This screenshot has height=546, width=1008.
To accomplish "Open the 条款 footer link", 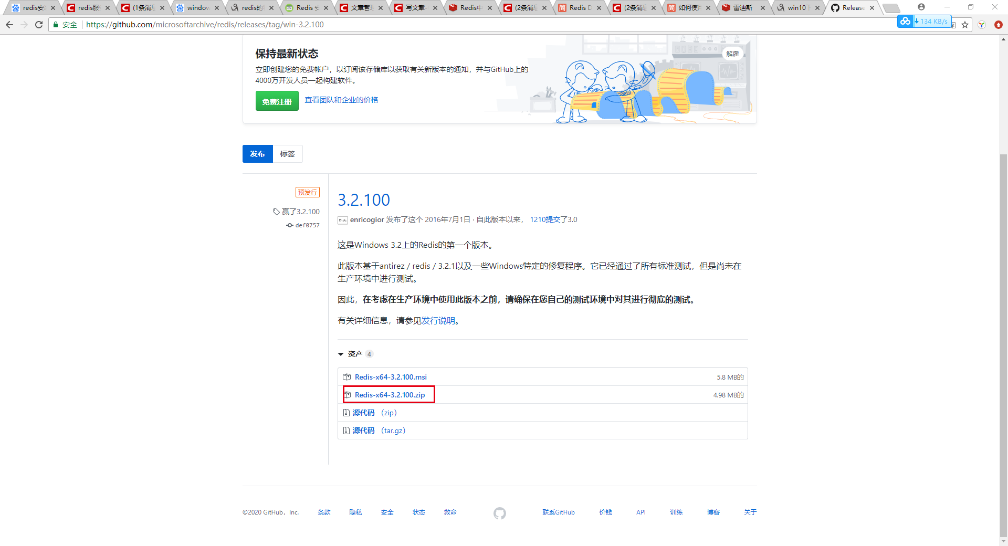I will [324, 512].
